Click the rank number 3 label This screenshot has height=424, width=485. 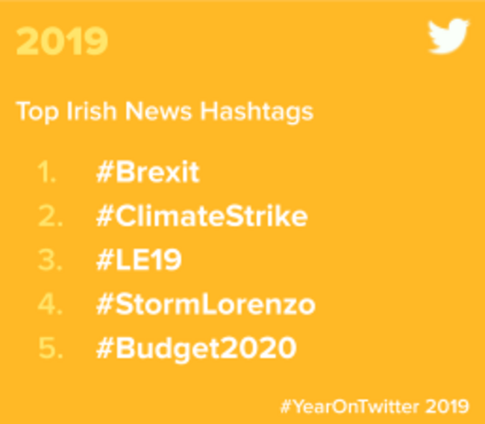[x=51, y=260]
